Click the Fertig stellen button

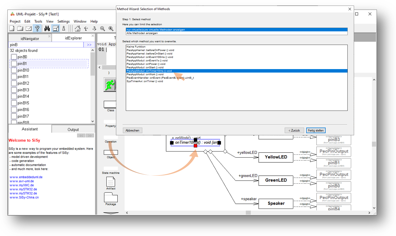click(x=316, y=130)
